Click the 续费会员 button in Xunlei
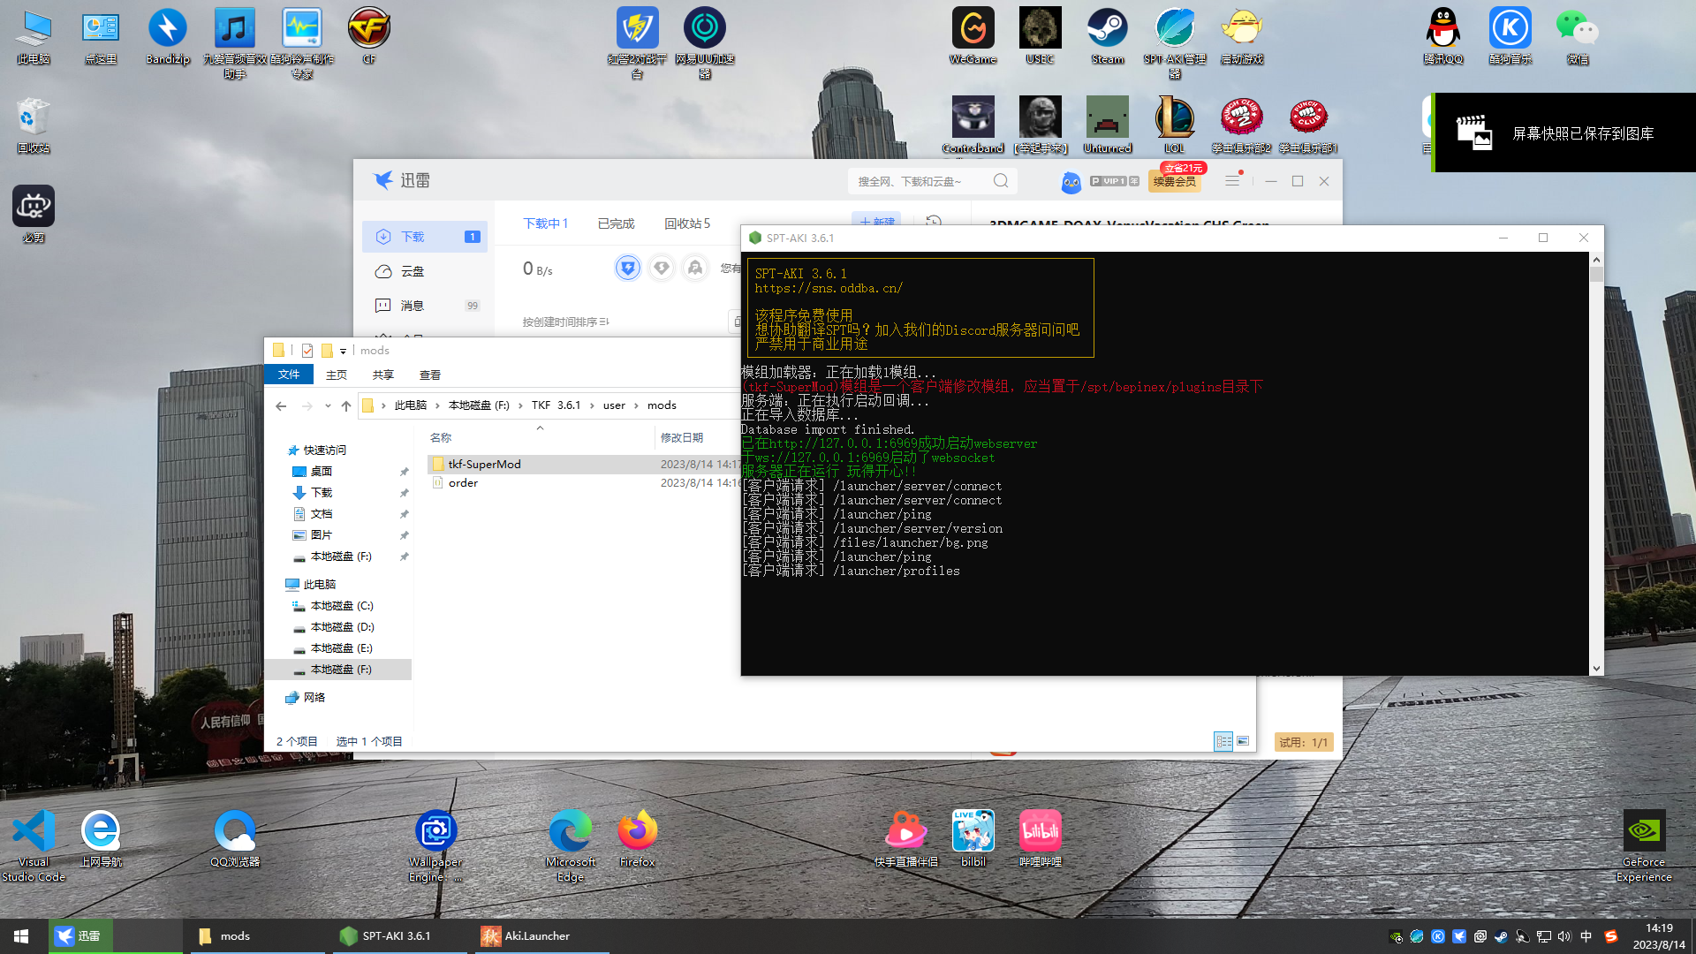Screen dimensions: 1696x954 pyautogui.click(x=1174, y=182)
